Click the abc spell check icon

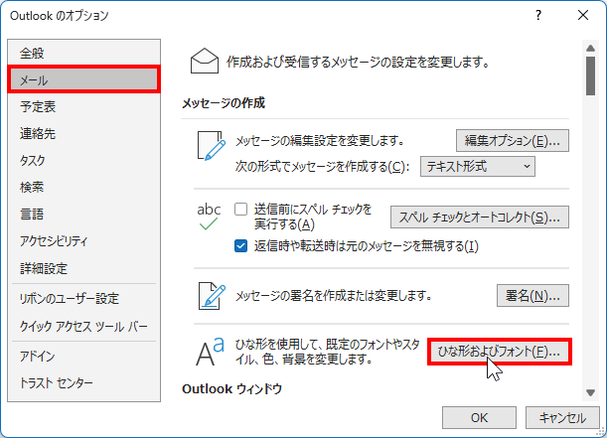click(x=209, y=217)
